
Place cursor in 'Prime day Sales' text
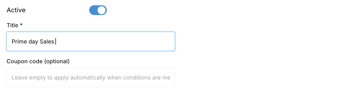tap(33, 42)
